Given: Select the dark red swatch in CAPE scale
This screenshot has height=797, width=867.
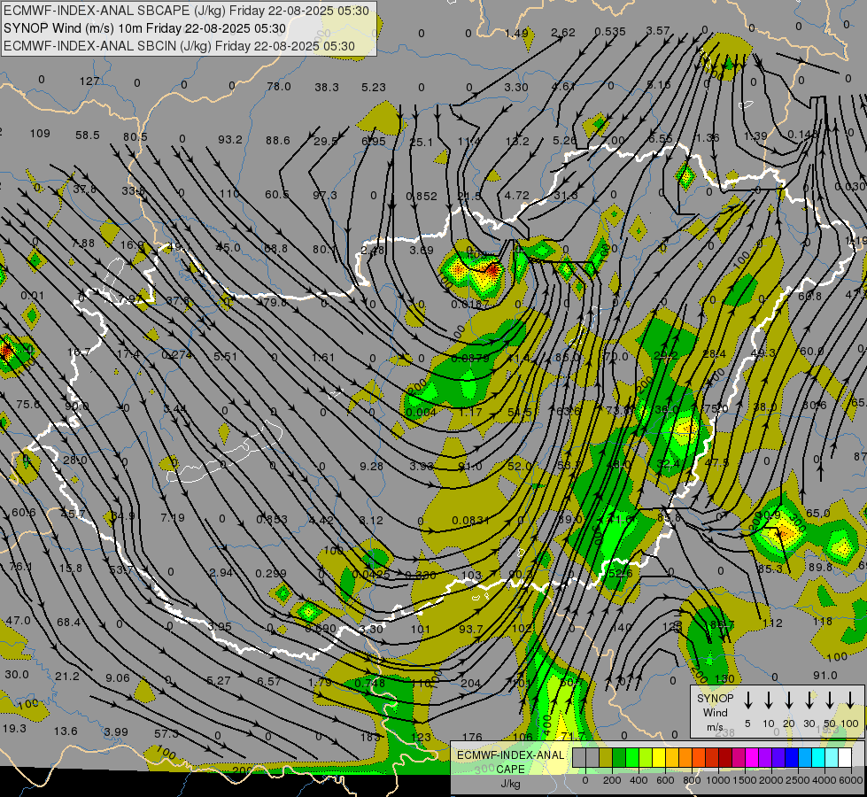Looking at the screenshot, I should 725,757.
